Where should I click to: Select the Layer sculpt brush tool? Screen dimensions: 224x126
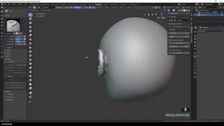30,27
